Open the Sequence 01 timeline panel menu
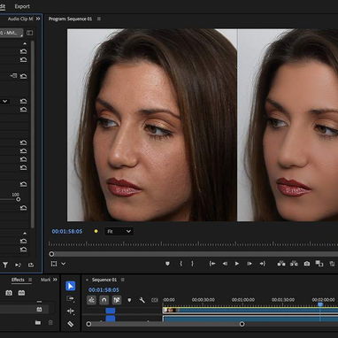338x338 pixels. (123, 280)
